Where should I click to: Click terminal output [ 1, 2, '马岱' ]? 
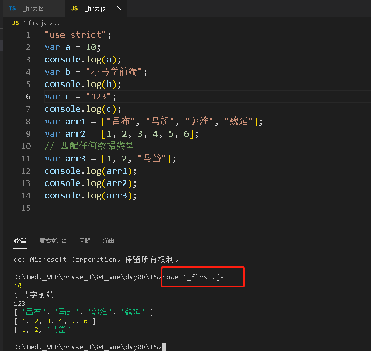pos(47,330)
